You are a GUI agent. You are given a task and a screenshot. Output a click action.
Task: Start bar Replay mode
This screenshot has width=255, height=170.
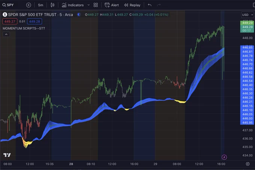click(x=132, y=5)
